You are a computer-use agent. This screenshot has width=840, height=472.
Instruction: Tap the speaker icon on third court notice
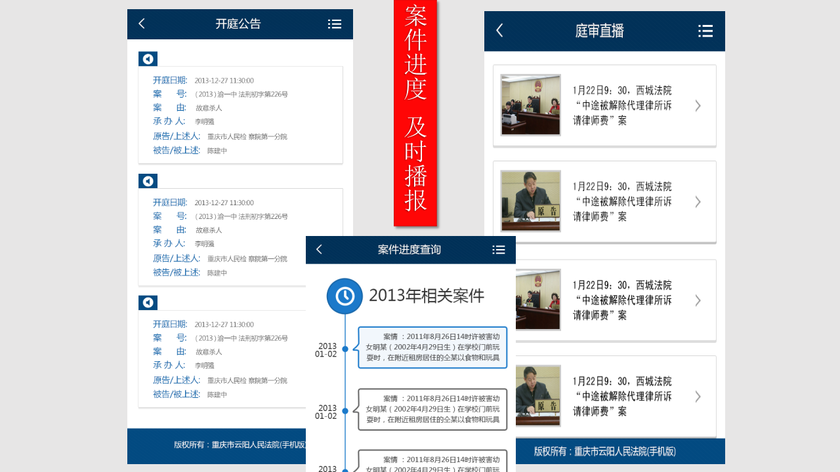click(148, 302)
